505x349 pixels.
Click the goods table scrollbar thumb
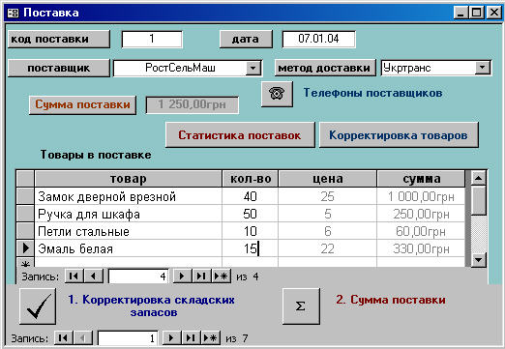pos(479,200)
